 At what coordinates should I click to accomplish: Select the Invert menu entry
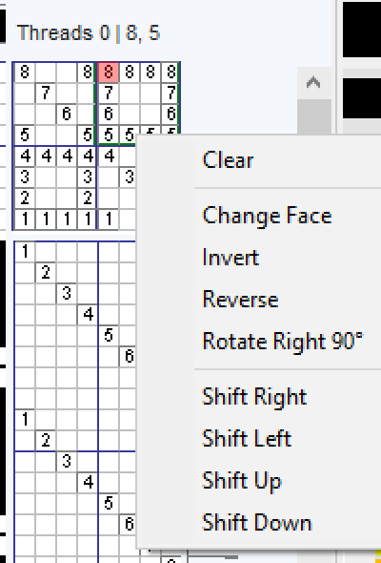click(231, 258)
